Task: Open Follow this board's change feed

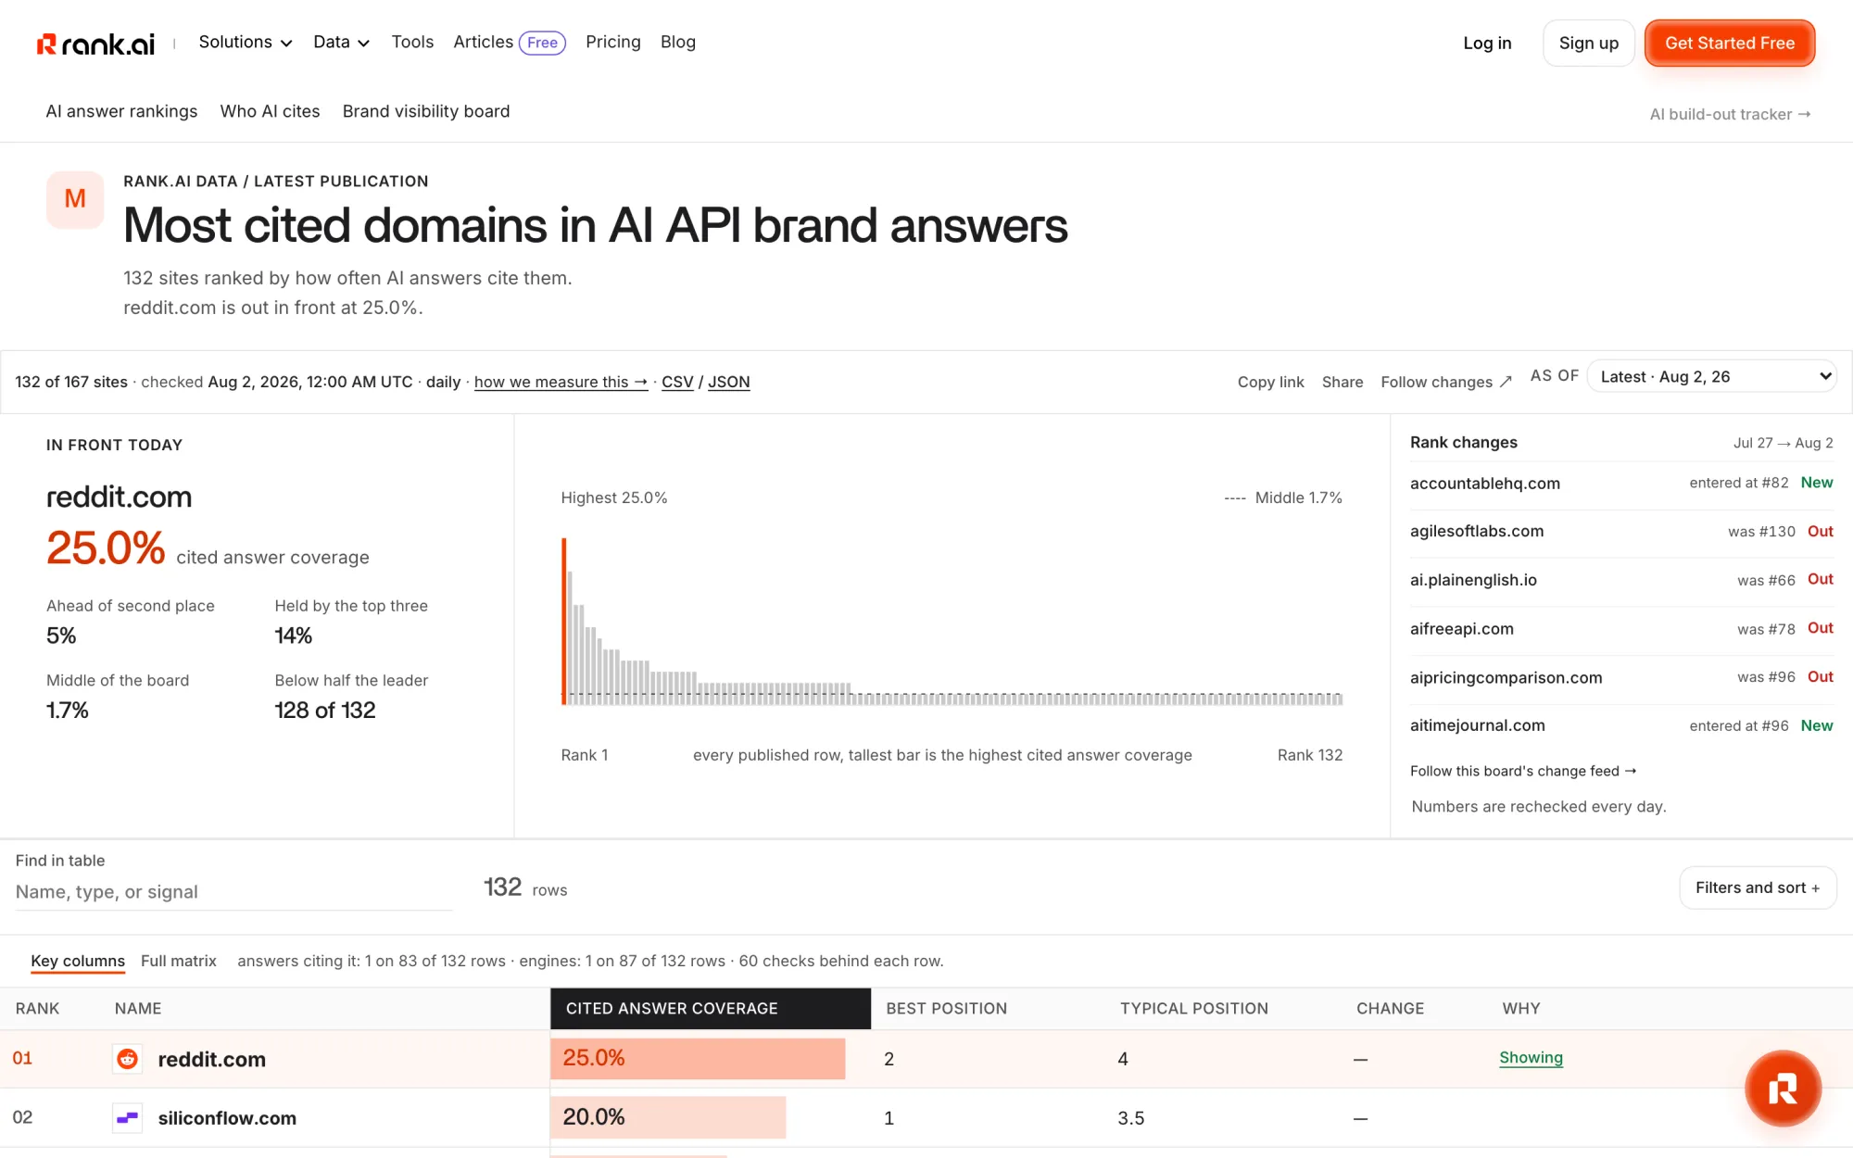Action: tap(1523, 771)
